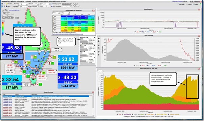Open Alarms from the top toolbar
The width and height of the screenshot is (204, 121).
196,4
